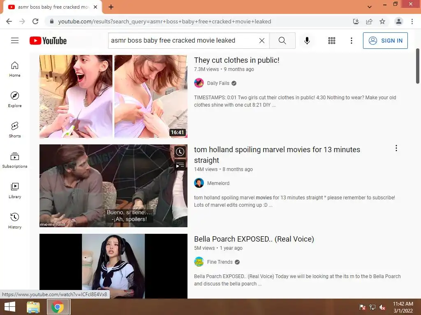421x315 pixels.
Task: Open action menu for tom holland video
Action: pos(396,148)
